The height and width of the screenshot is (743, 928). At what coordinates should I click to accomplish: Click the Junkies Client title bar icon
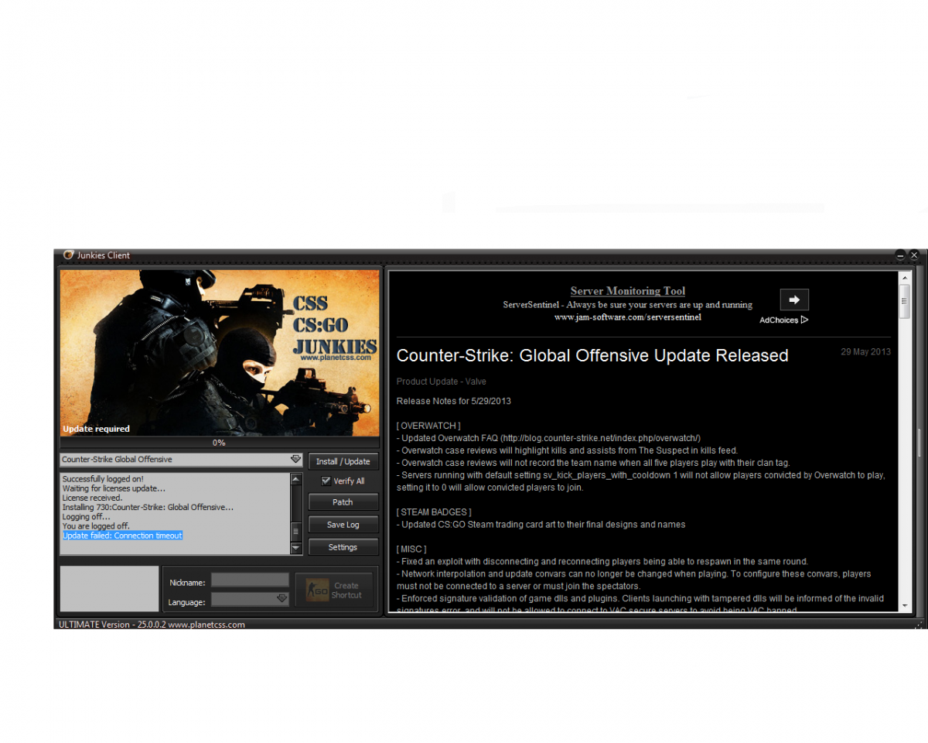68,255
